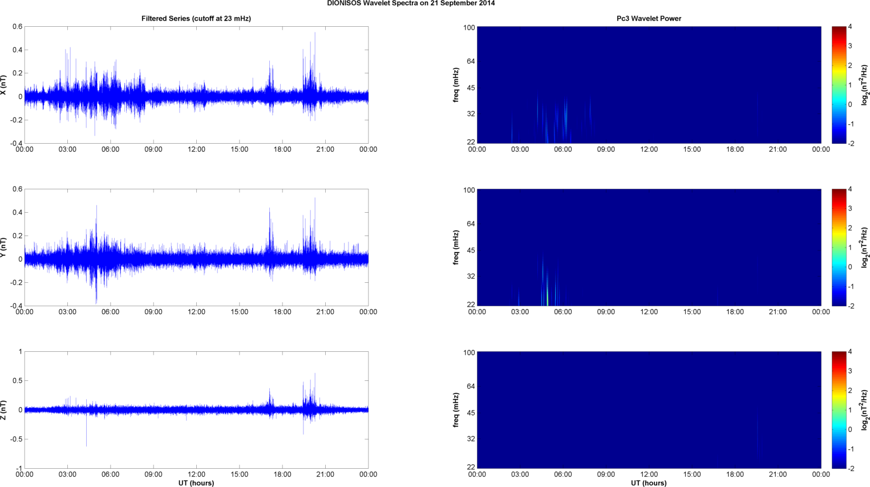Click 'UT (hours)' label under Z series plot
Image resolution: width=870 pixels, height=487 pixels.
point(196,483)
